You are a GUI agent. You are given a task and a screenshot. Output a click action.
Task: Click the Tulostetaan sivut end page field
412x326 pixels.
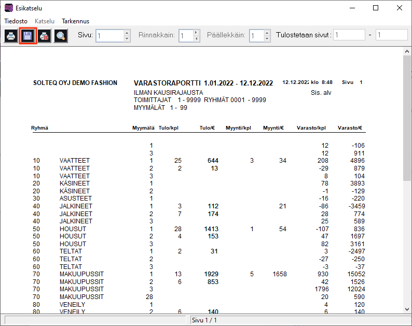pos(391,35)
